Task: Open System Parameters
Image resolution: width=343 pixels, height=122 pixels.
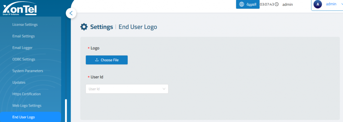Action: pos(27,71)
